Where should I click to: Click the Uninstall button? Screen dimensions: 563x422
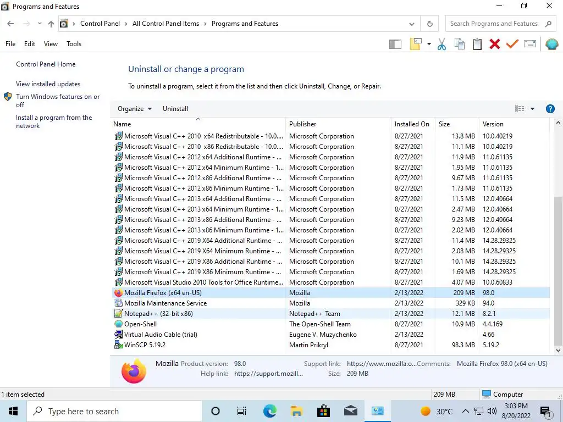(175, 109)
